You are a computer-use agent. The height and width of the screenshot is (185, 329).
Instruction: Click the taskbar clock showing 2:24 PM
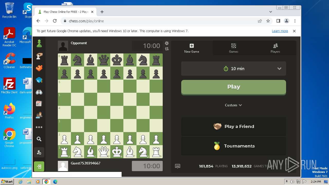tap(316, 182)
